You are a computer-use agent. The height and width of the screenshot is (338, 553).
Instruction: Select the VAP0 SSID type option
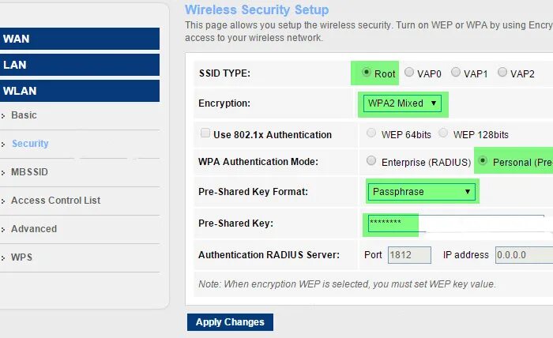coord(409,73)
